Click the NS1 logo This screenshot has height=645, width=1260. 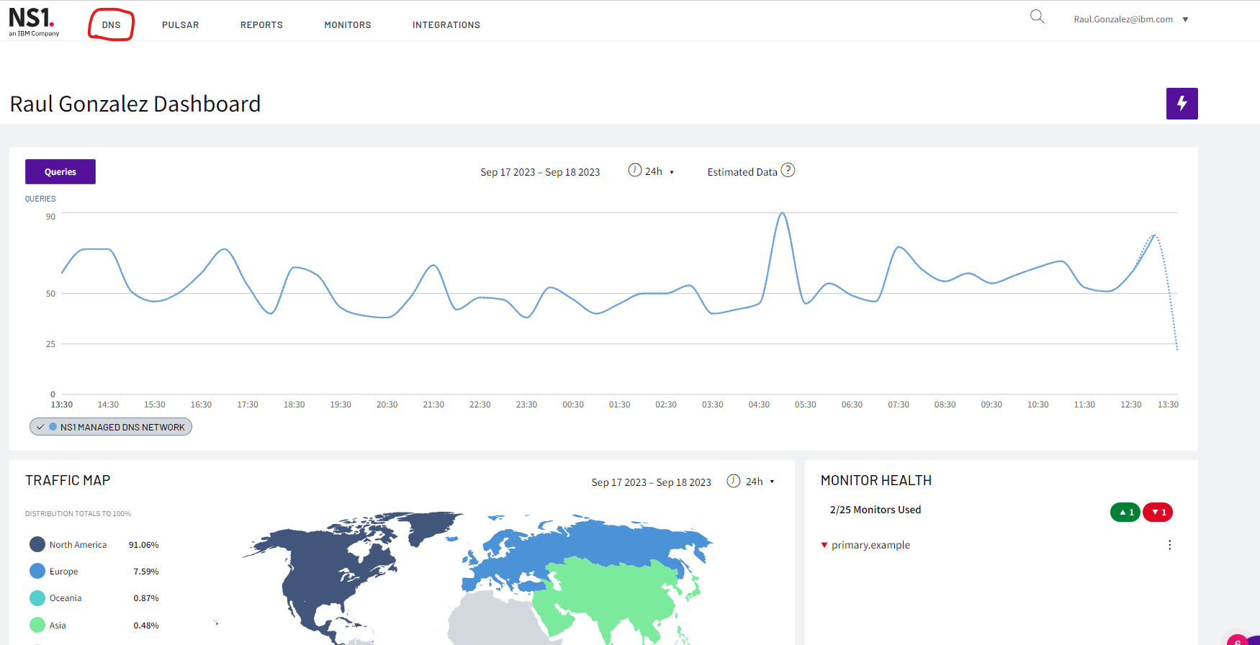33,22
